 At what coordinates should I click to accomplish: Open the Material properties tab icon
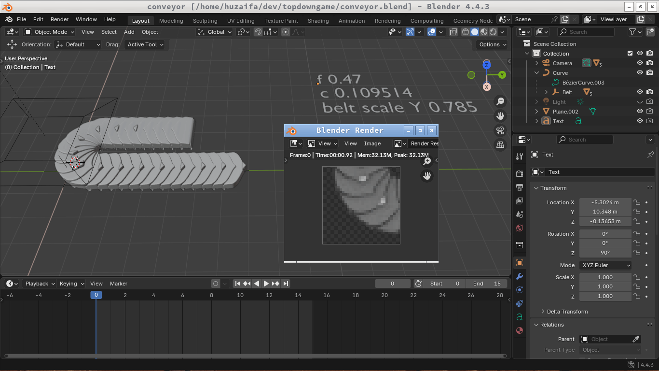[x=520, y=331]
